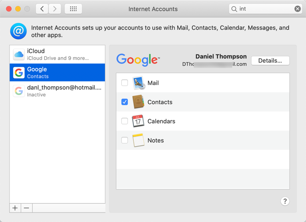Click the blurred account email address
The height and width of the screenshot is (222, 306).
coord(214,64)
